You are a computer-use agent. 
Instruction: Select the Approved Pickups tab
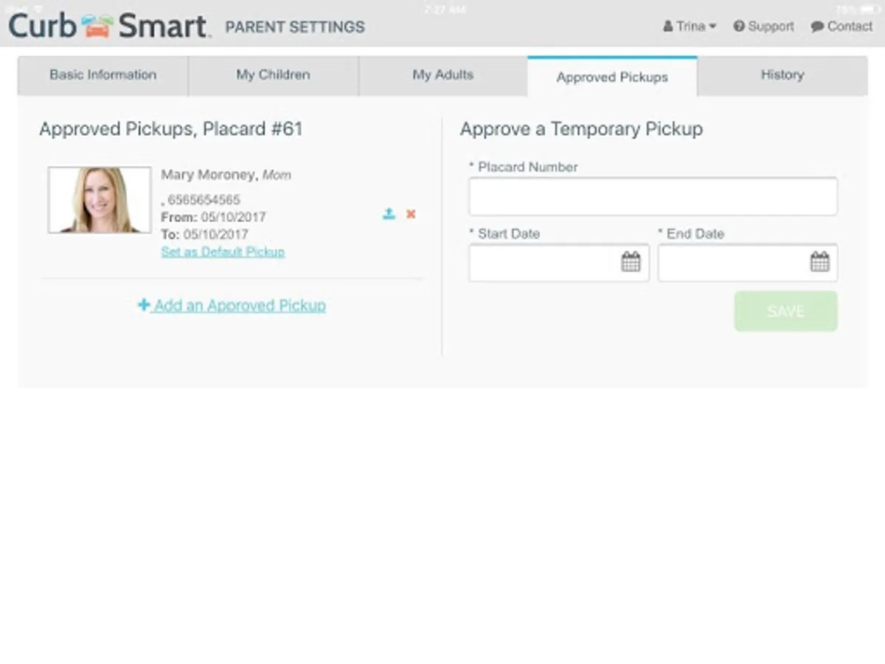click(x=612, y=77)
